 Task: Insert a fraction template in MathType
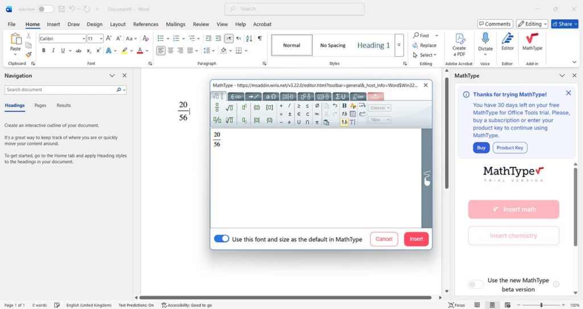pyautogui.click(x=217, y=107)
